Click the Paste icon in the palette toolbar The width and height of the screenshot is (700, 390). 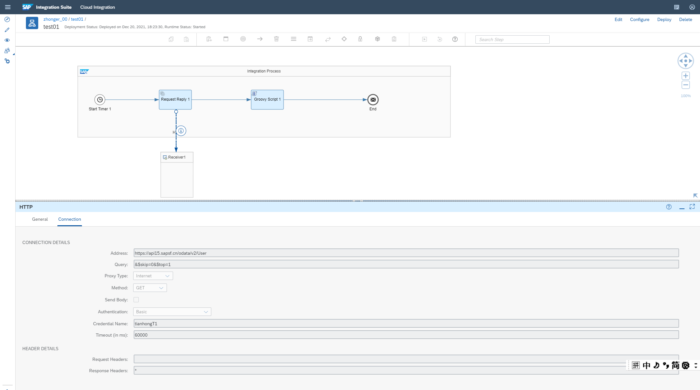pyautogui.click(x=186, y=39)
